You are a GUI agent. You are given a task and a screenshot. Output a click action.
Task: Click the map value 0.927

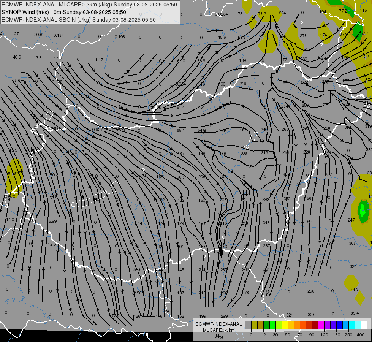click(x=98, y=130)
